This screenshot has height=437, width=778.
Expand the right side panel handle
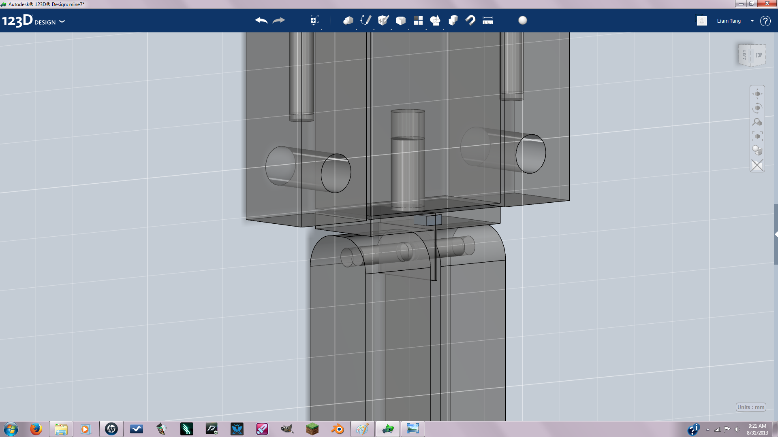(x=776, y=234)
